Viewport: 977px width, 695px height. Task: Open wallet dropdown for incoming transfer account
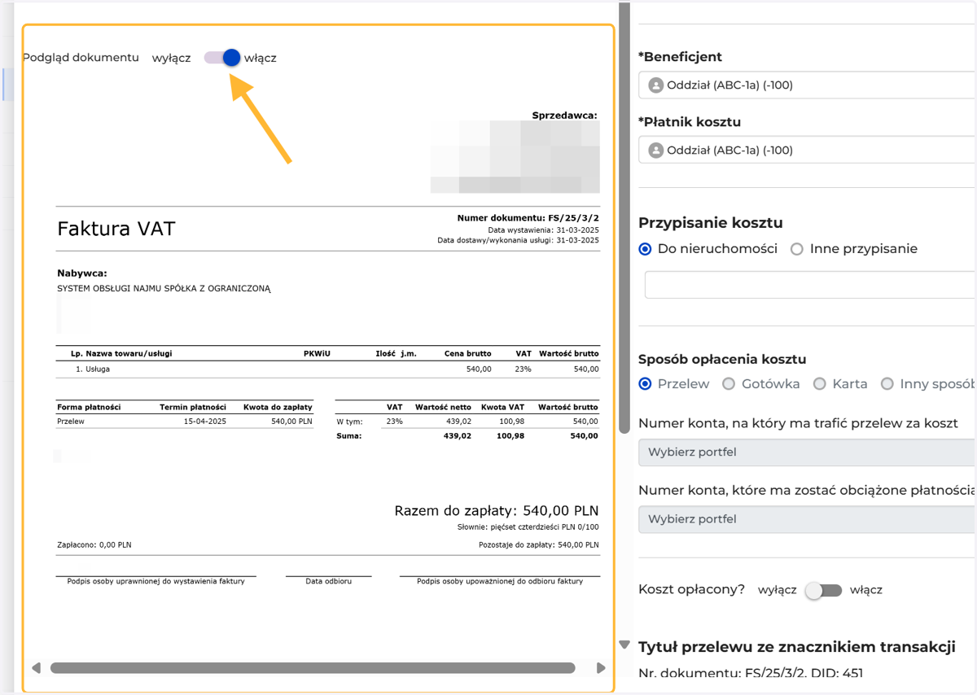click(807, 452)
